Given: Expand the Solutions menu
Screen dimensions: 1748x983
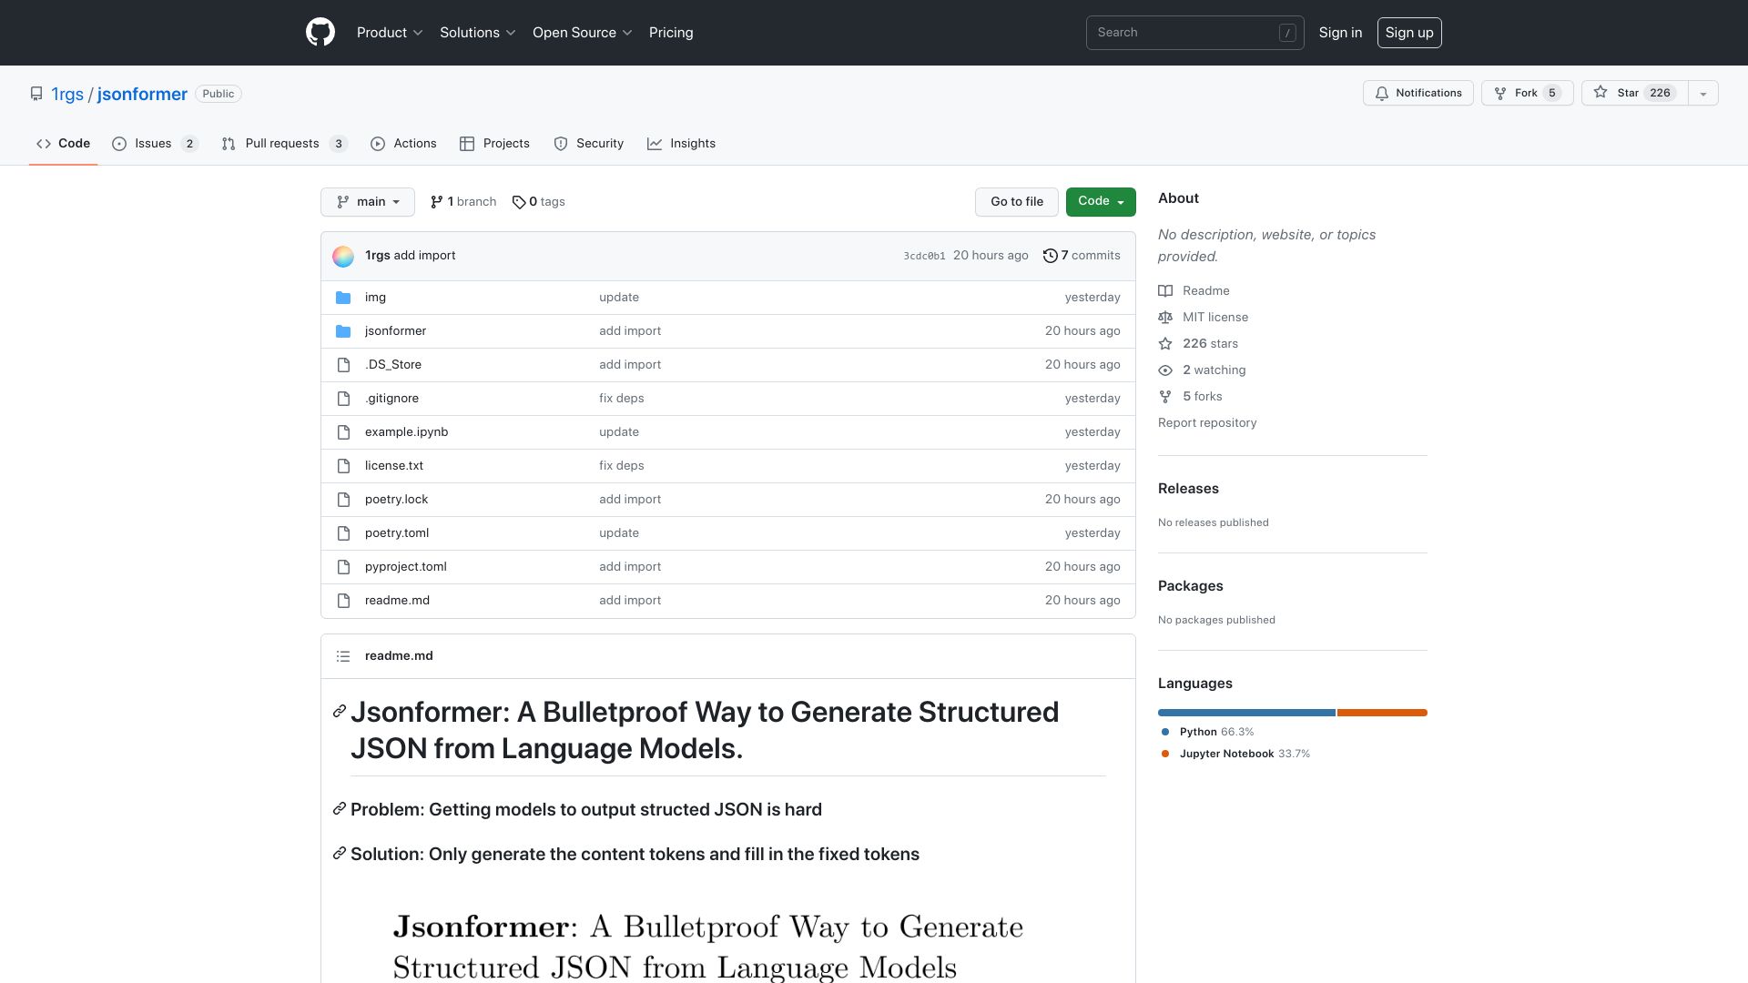Looking at the screenshot, I should (x=478, y=33).
